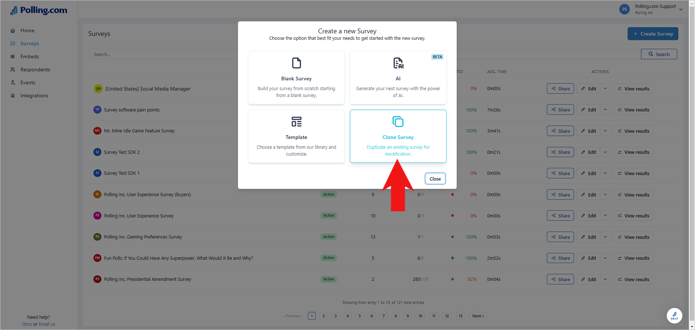Click Edit for Survey Test SDK 1

588,173
